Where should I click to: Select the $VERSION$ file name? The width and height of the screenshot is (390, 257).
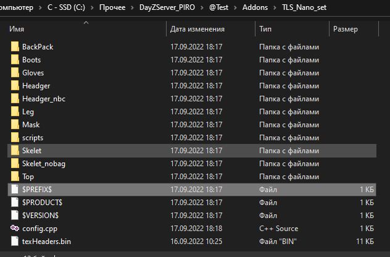click(40, 216)
